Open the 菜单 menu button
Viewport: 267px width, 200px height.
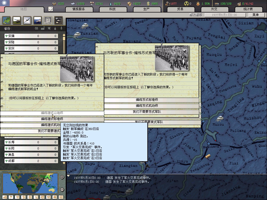[x=256, y=15]
